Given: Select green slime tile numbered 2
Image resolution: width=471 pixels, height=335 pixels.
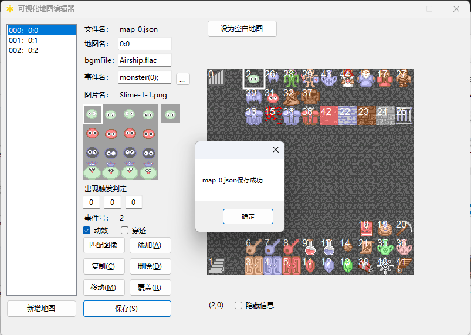Looking at the screenshot, I should point(254,78).
